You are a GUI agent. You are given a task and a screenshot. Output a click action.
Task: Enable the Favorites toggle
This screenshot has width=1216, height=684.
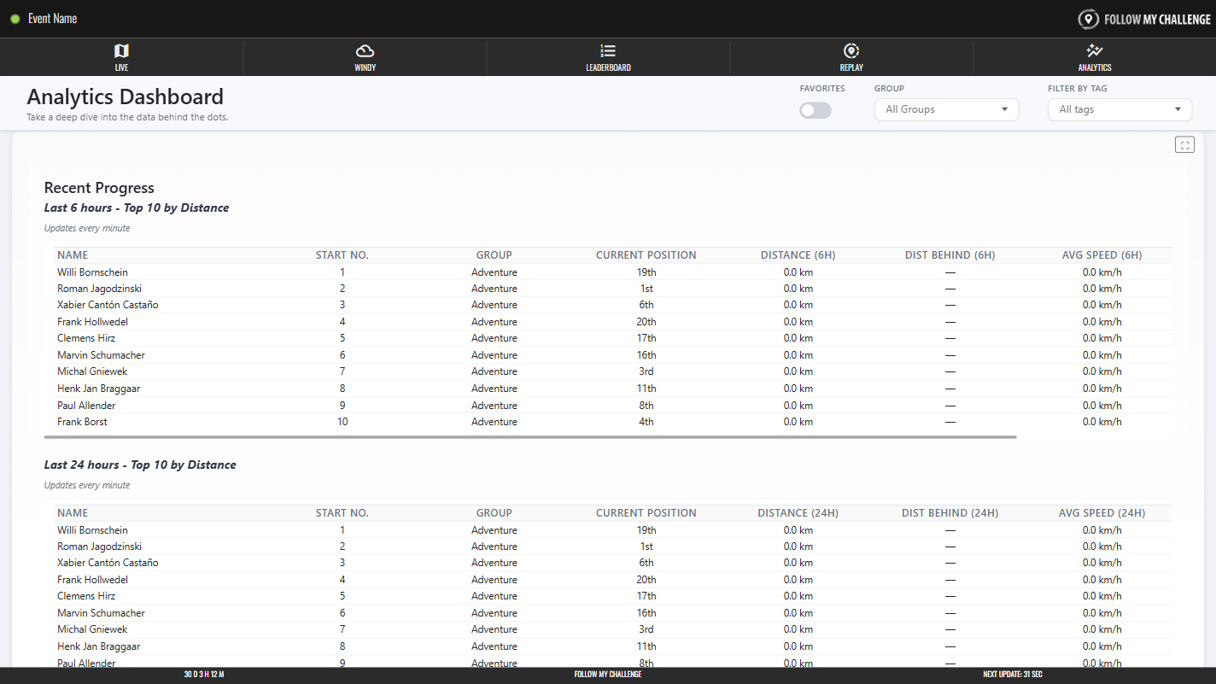point(816,110)
